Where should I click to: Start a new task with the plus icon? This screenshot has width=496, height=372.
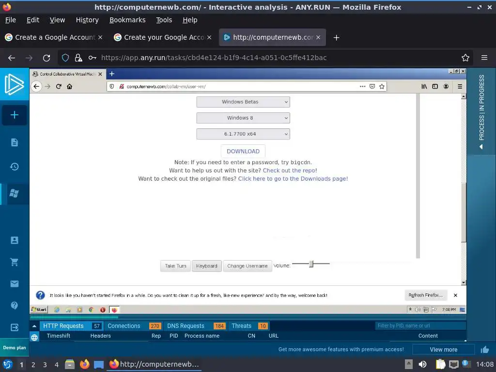click(x=14, y=115)
